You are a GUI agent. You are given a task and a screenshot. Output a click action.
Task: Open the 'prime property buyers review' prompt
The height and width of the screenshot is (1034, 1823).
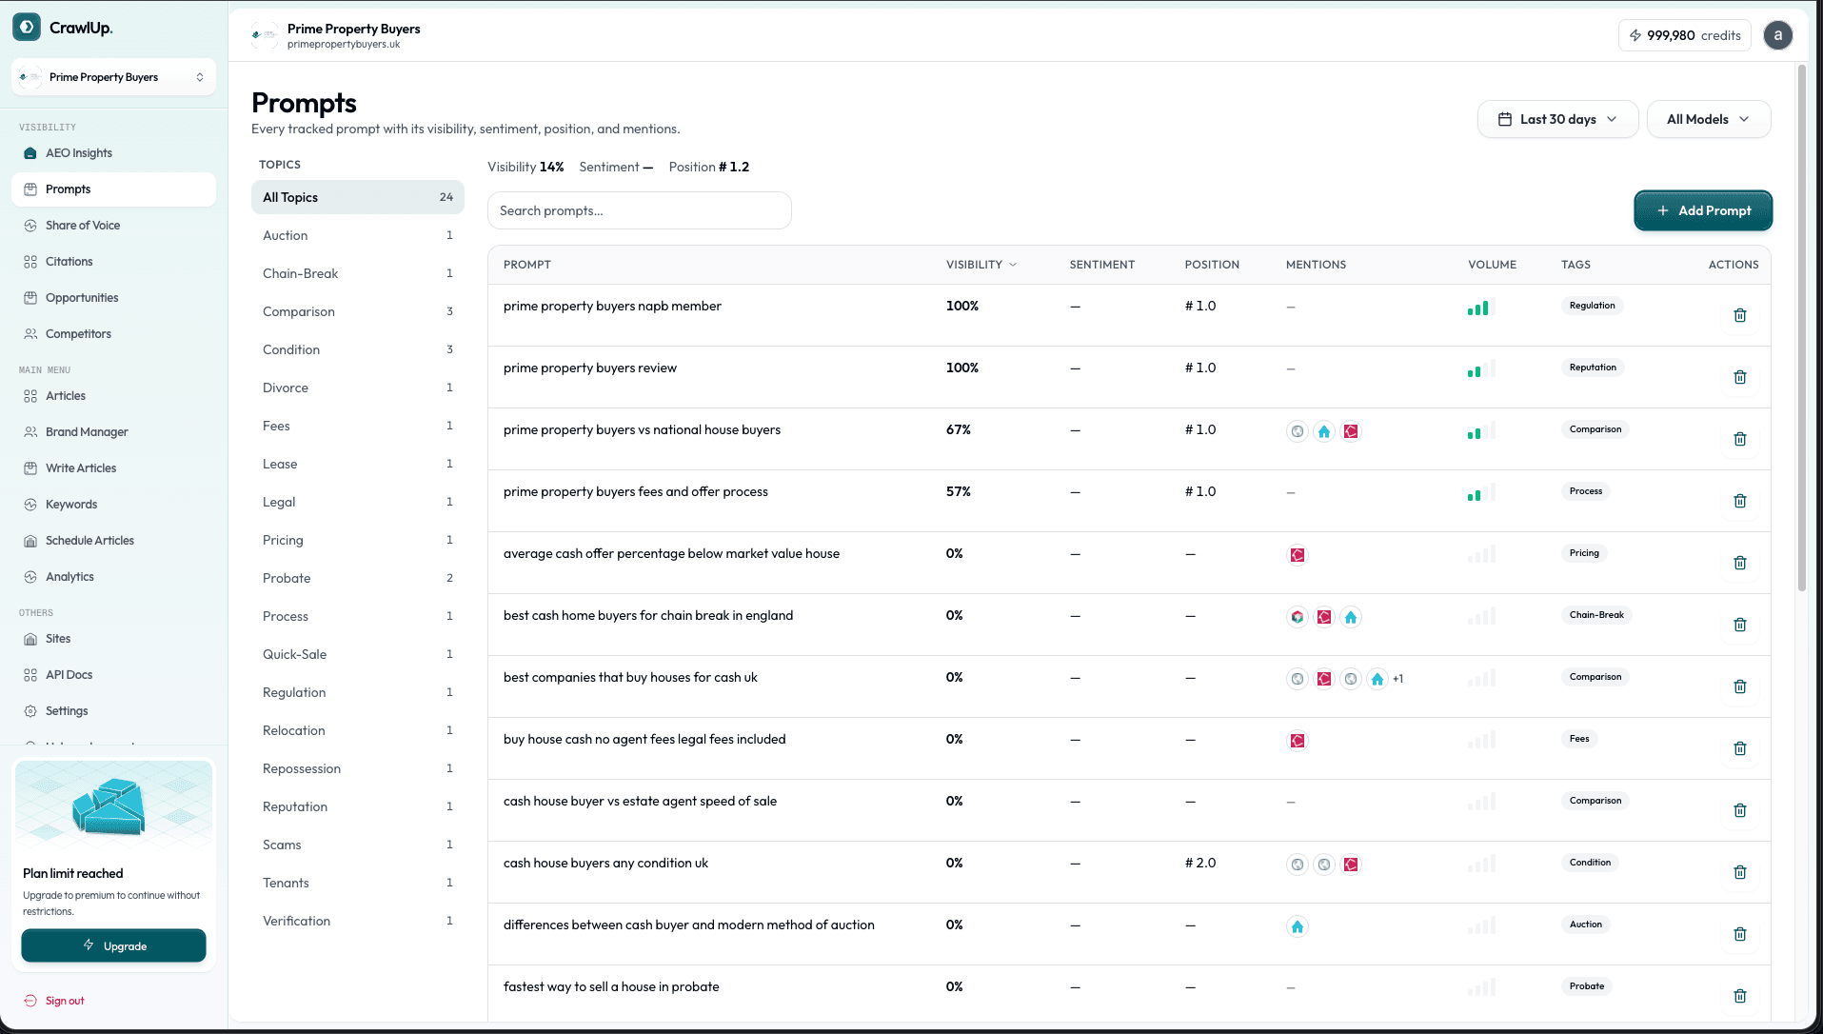pyautogui.click(x=590, y=368)
